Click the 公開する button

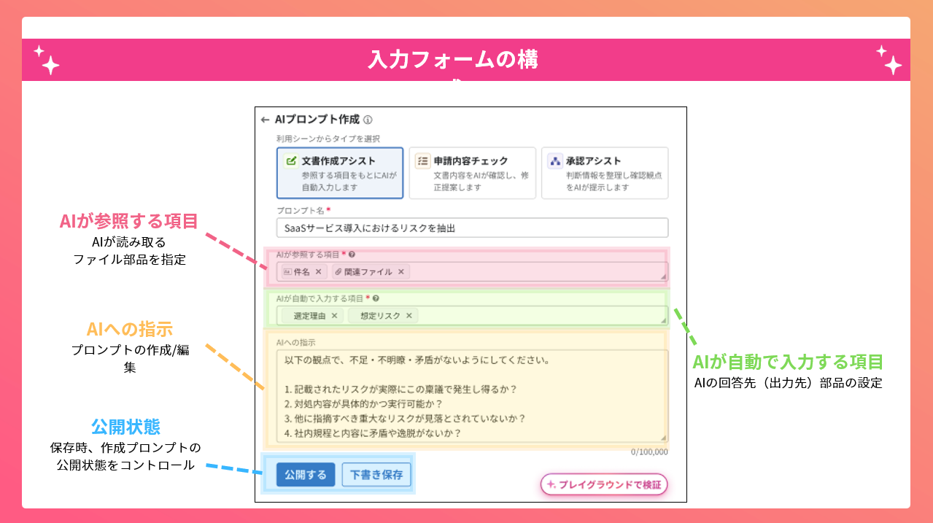306,475
